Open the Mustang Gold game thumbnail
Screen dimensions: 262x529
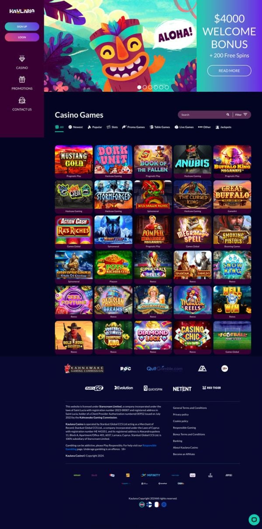(74, 160)
